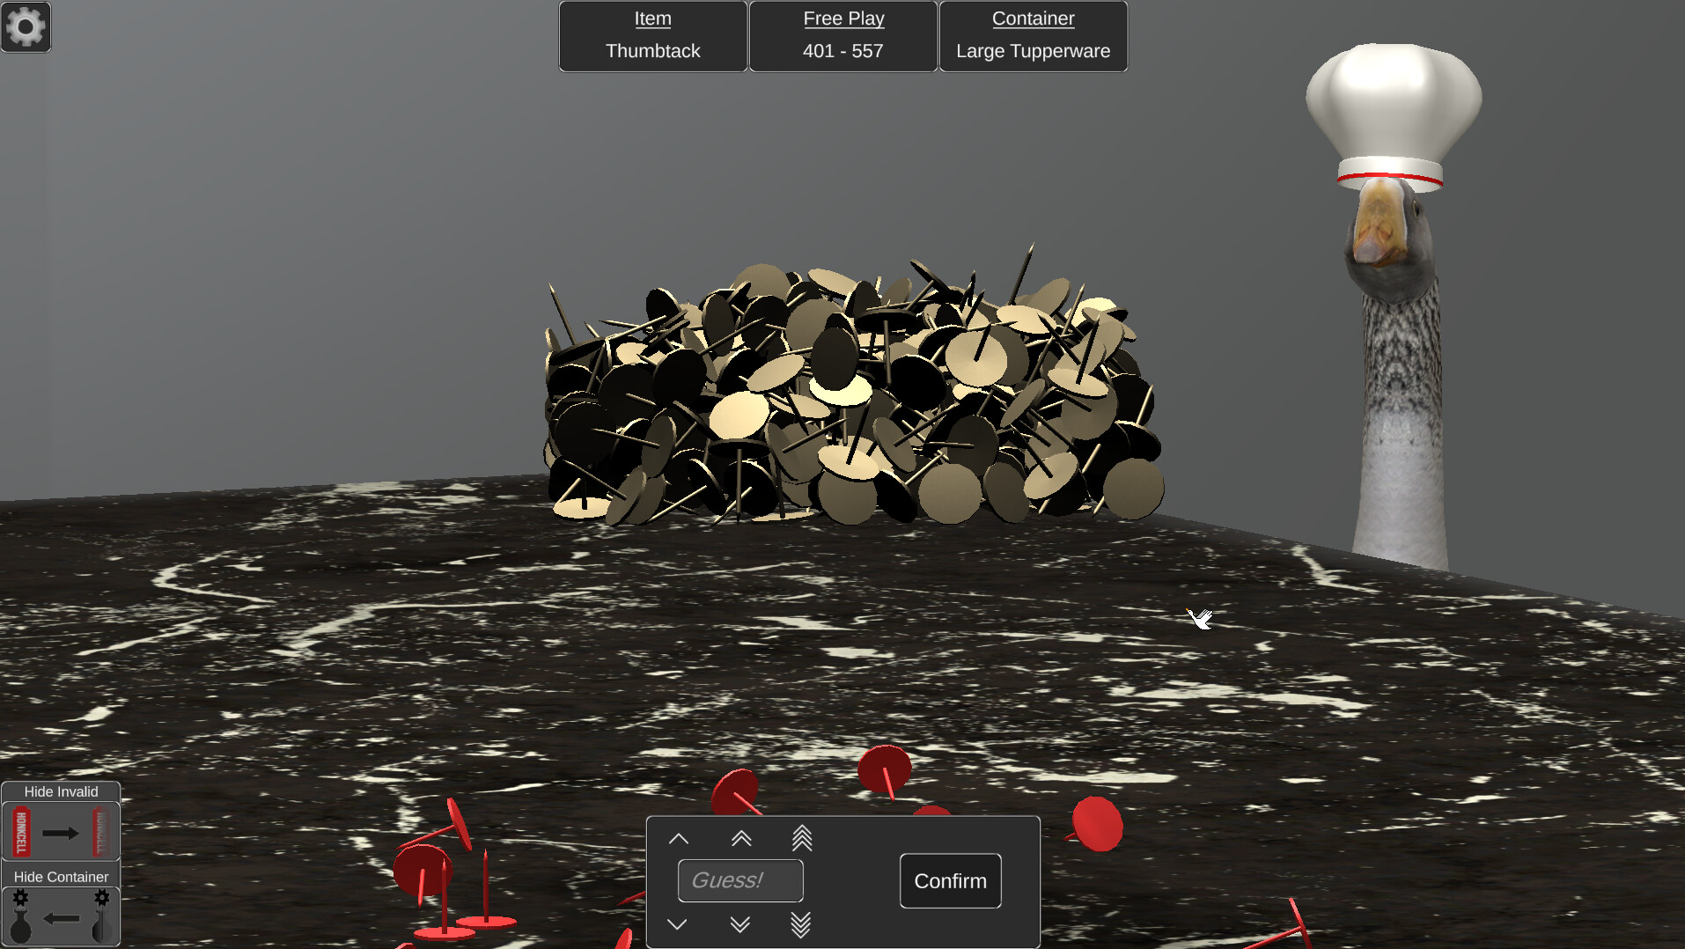Click the solid potion bottle icon under Hide Container
The width and height of the screenshot is (1685, 949).
tap(20, 916)
